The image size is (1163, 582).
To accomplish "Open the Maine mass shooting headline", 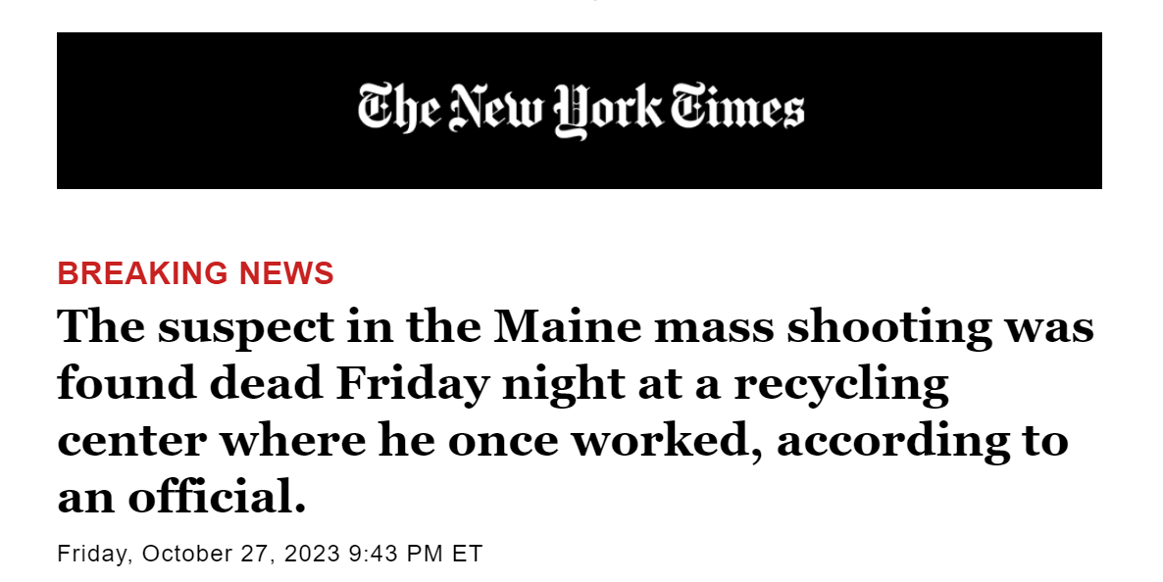I will [x=576, y=411].
